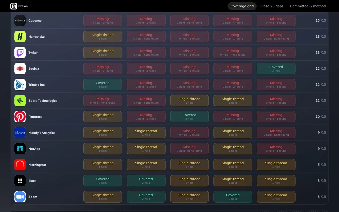The image size is (339, 212).
Task: Open the Pinterest logo icon
Action: coord(20,117)
